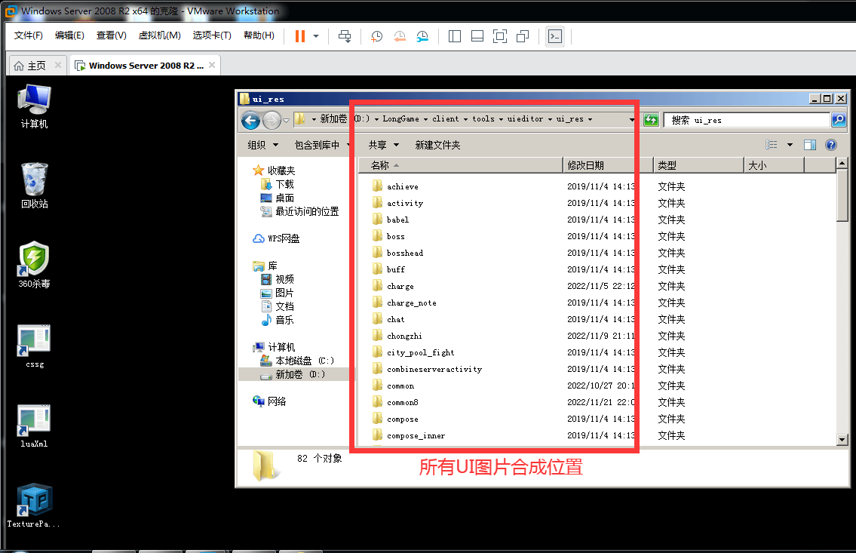The image size is (856, 553).
Task: Enter full screen mode via toolbar icon
Action: (x=499, y=36)
